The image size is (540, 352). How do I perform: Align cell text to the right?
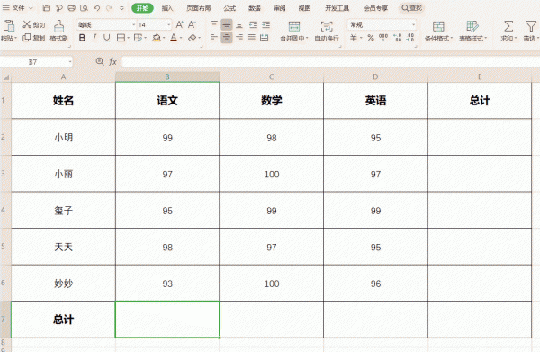click(x=239, y=38)
